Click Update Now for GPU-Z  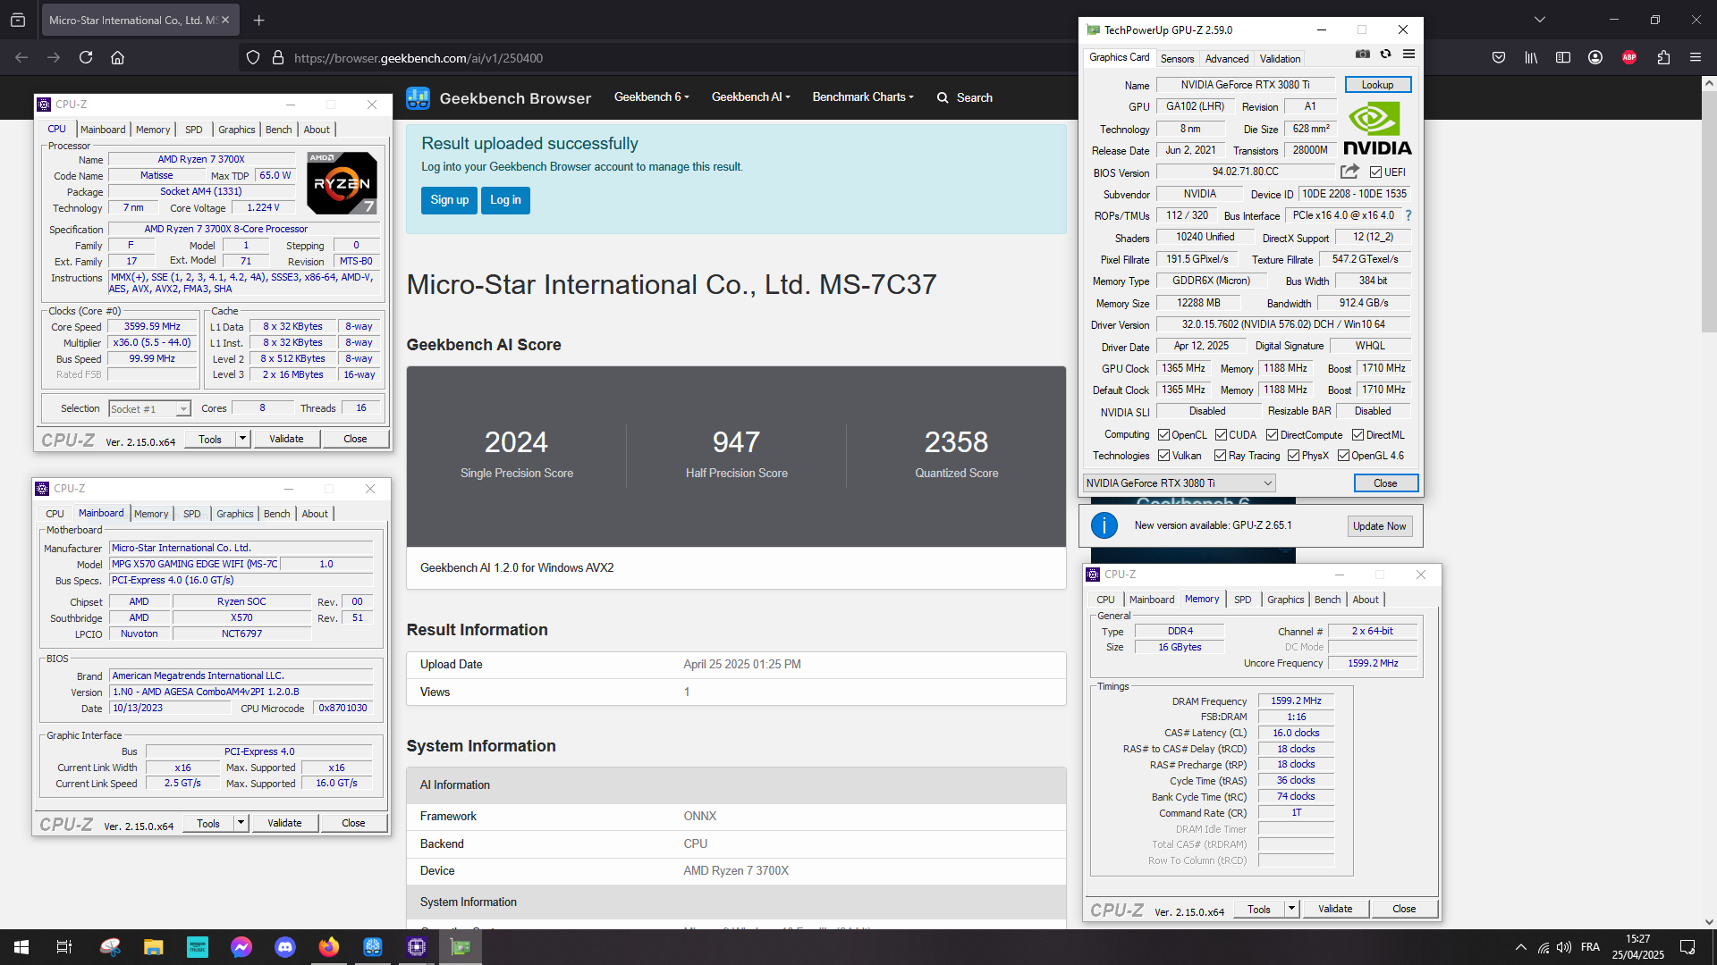click(1379, 526)
